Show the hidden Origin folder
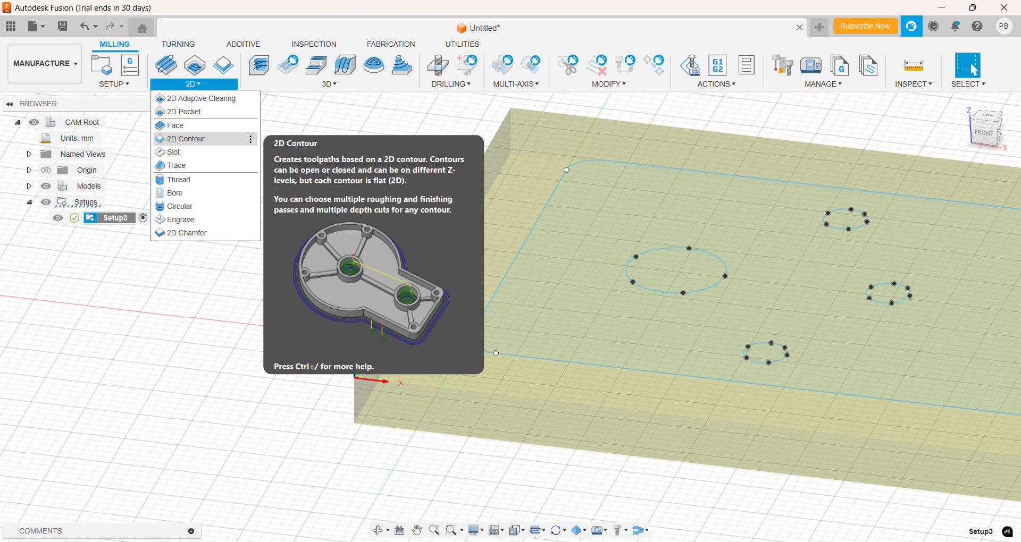 tap(46, 170)
